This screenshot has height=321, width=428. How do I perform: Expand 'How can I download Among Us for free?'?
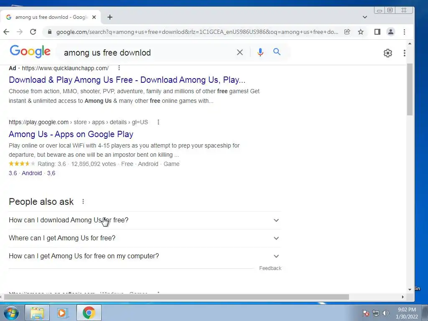[x=145, y=220]
